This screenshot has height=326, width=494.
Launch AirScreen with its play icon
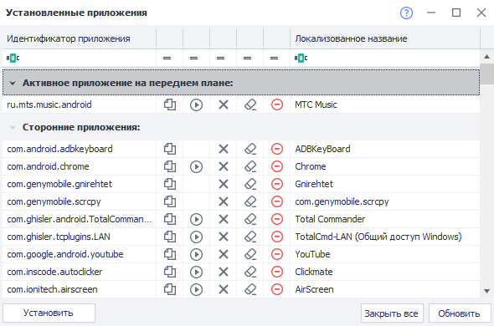pyautogui.click(x=196, y=289)
